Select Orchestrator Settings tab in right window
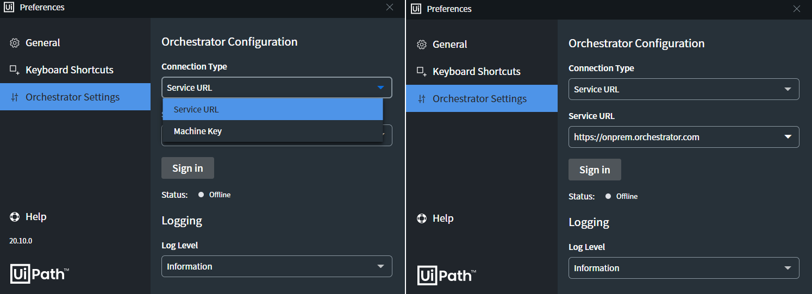The width and height of the screenshot is (812, 294). point(482,98)
